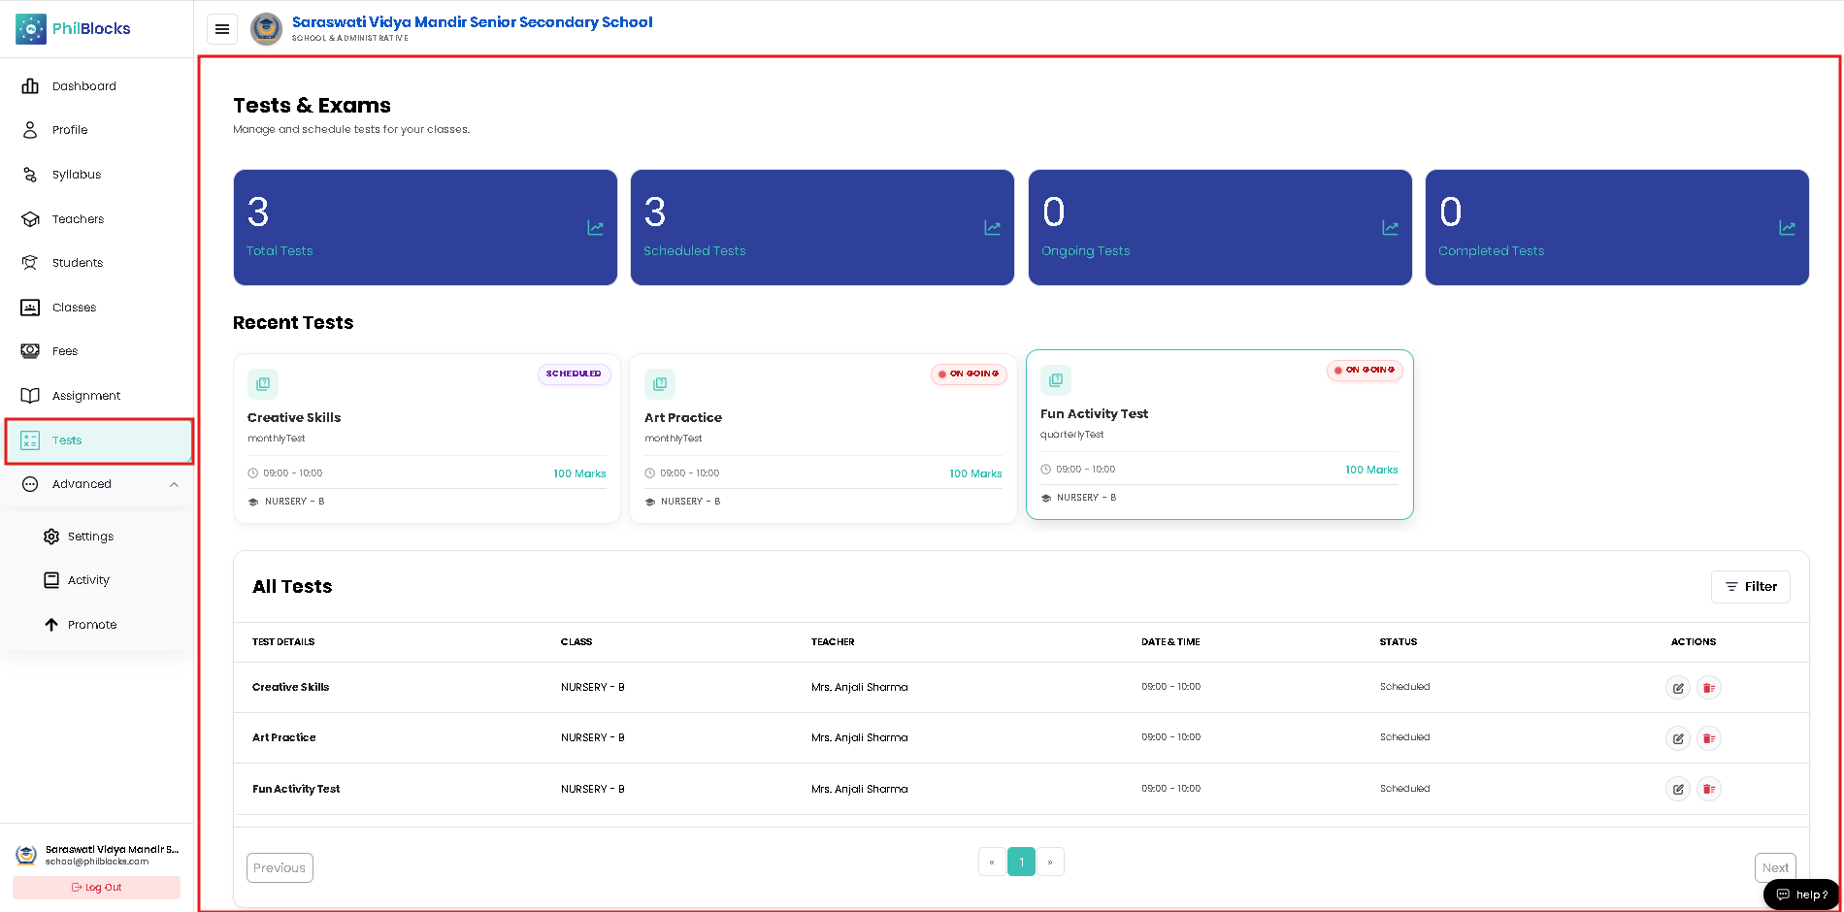Edit the Fun Activity Test row
Image resolution: width=1844 pixels, height=912 pixels.
click(1677, 789)
